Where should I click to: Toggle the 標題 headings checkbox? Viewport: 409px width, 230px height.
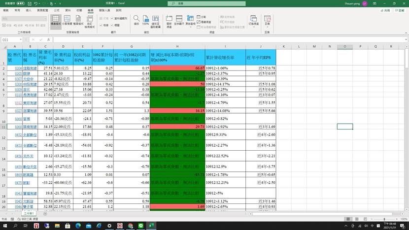[x=113, y=24]
